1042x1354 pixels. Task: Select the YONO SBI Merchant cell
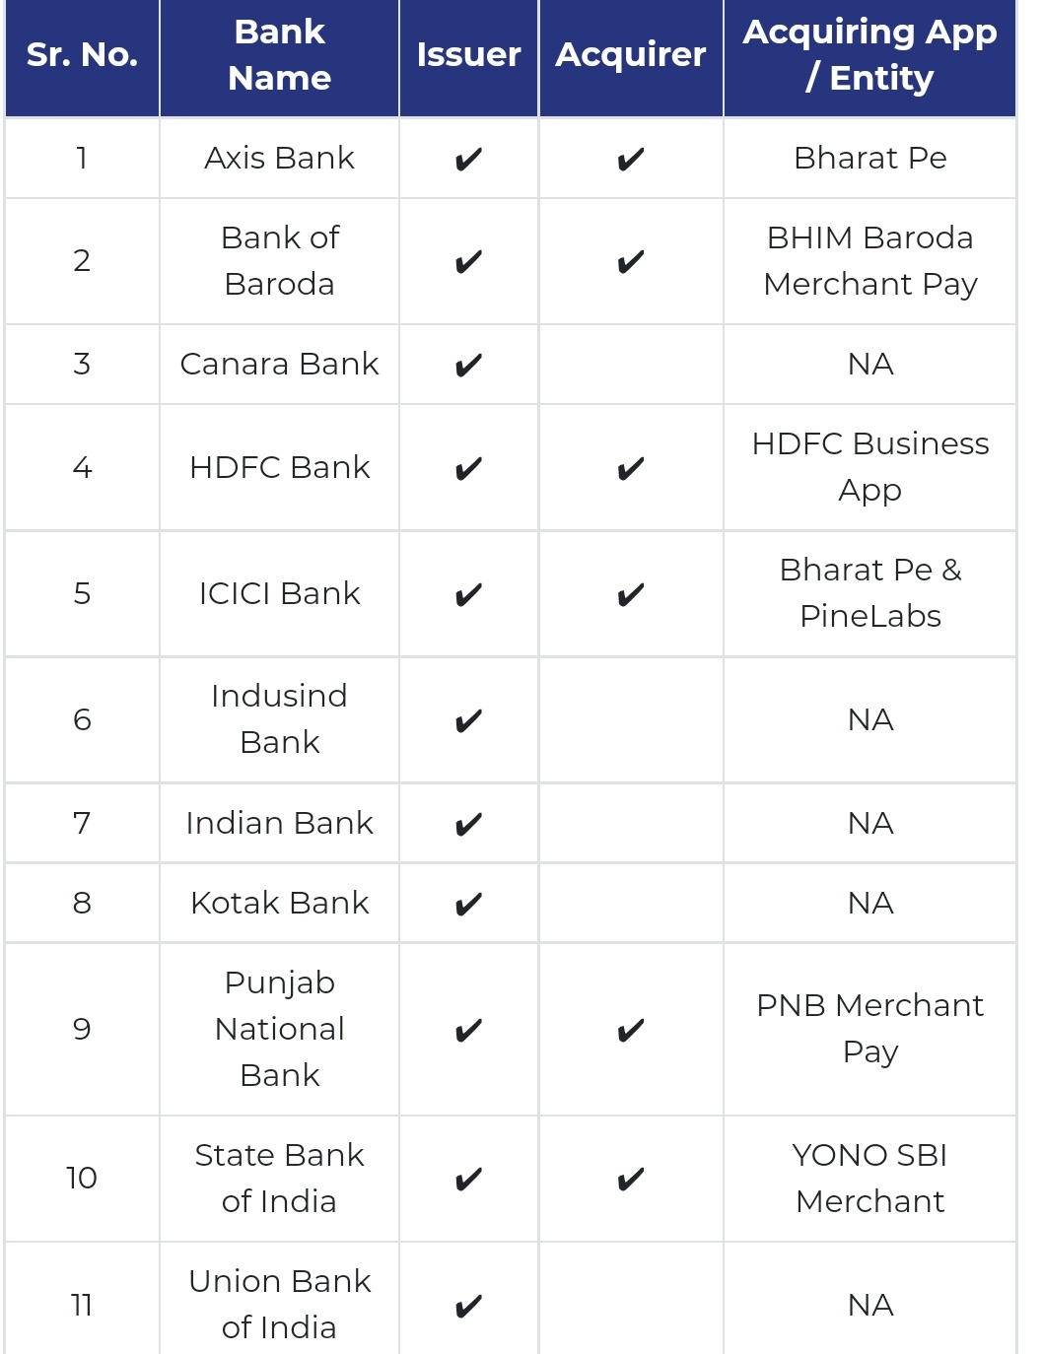point(870,1179)
